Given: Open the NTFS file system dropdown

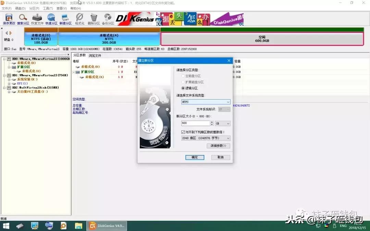Looking at the screenshot, I should click(228, 102).
